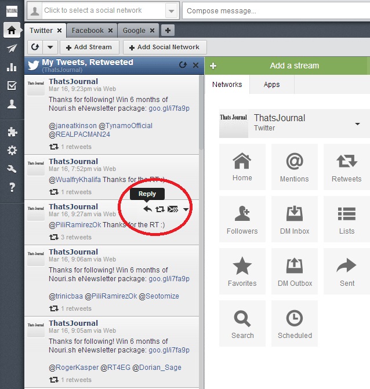Click the Add Social Network button
The width and height of the screenshot is (370, 389).
point(165,47)
